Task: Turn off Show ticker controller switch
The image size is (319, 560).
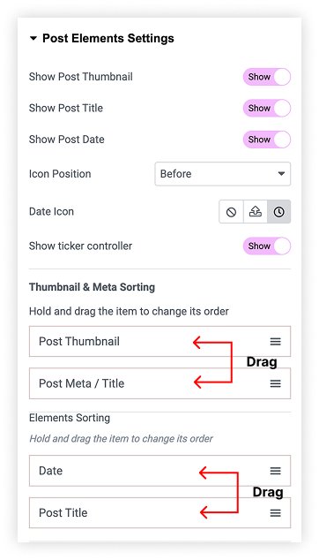Action: coord(267,246)
